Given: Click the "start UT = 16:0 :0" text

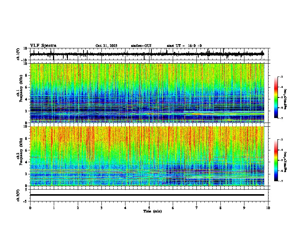Looking at the screenshot, I should coord(184,46).
